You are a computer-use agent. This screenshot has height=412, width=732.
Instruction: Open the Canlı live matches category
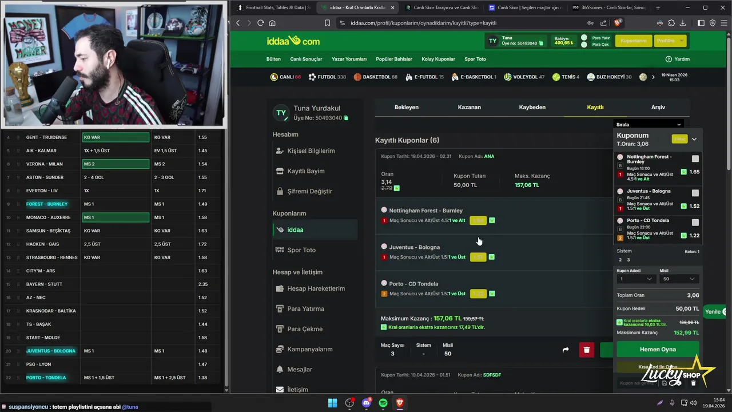coord(285,77)
